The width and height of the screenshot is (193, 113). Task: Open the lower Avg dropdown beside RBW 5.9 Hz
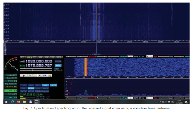(150, 98)
